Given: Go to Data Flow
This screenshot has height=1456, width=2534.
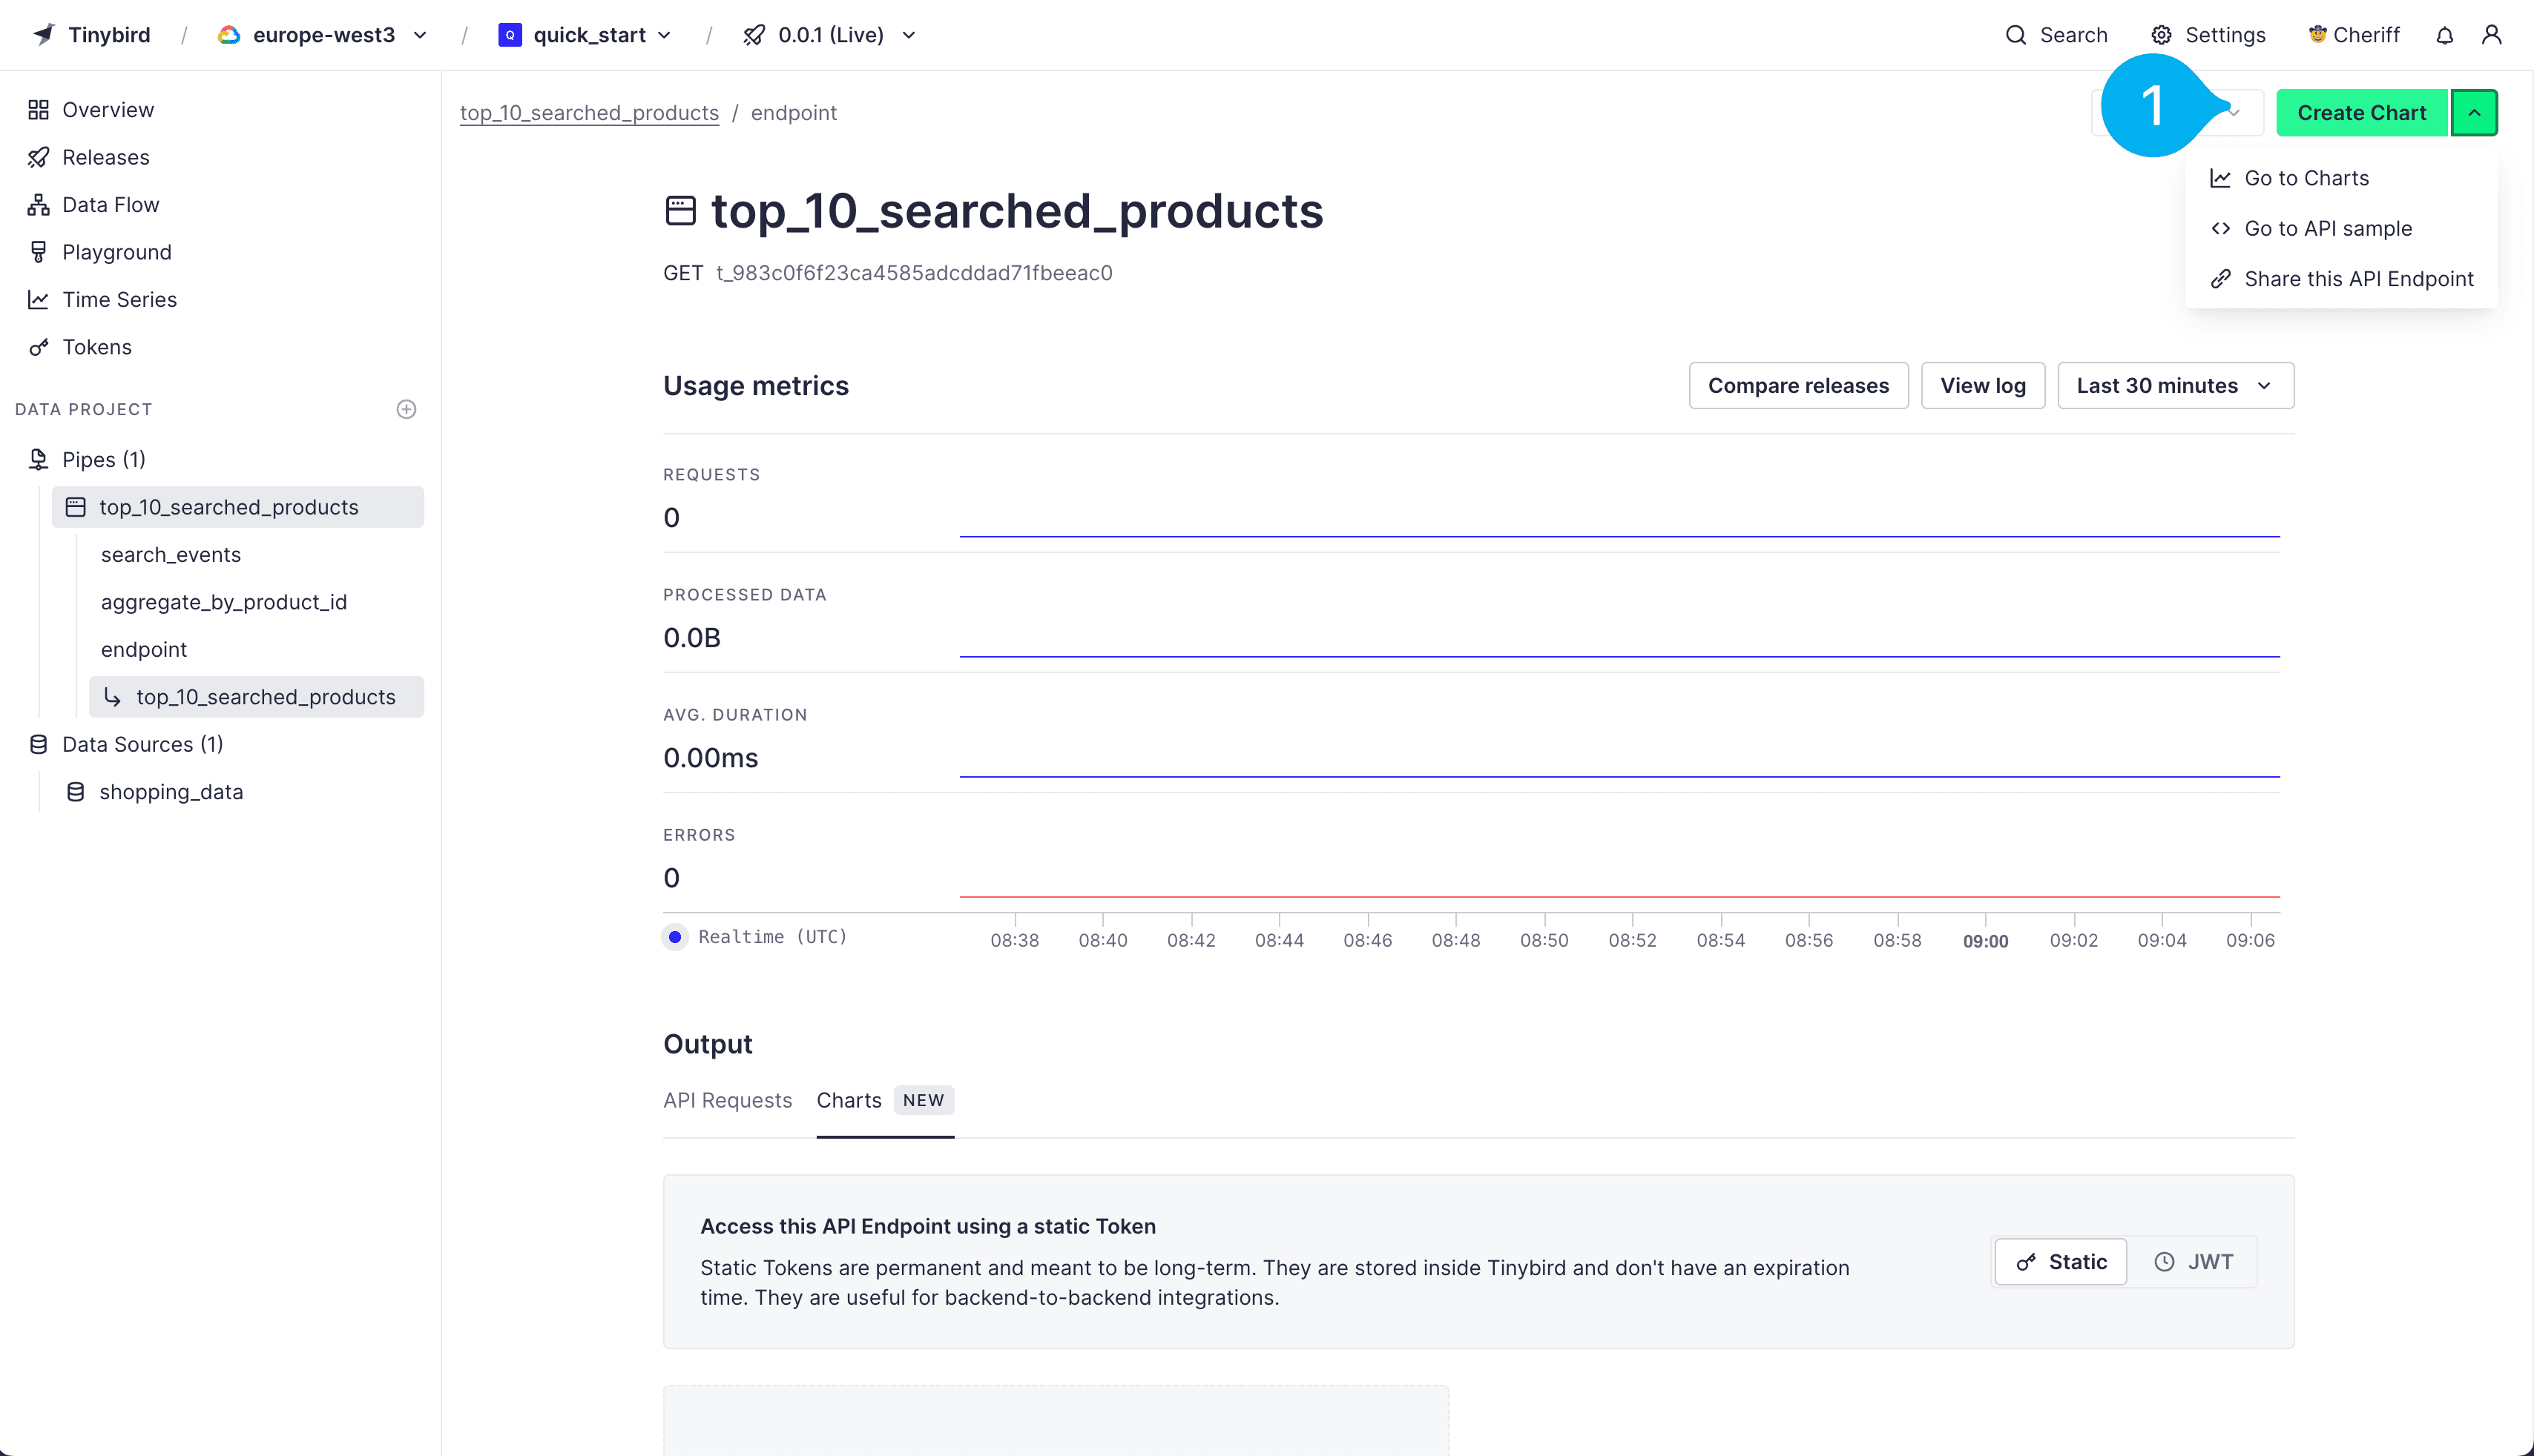Looking at the screenshot, I should [x=110, y=205].
